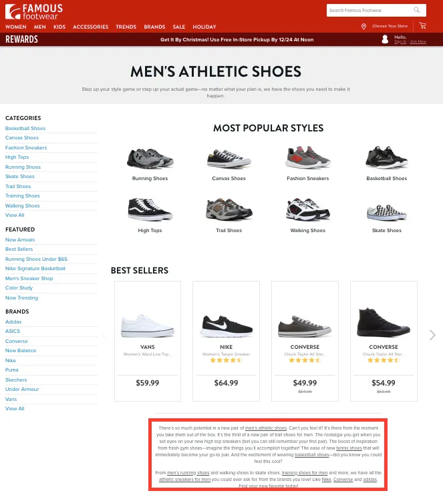Open the Brands menu
This screenshot has height=497, width=443.
(x=154, y=27)
